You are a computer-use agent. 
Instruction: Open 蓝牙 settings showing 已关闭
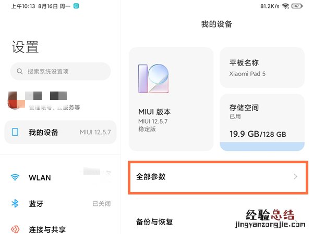point(60,203)
